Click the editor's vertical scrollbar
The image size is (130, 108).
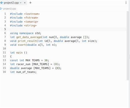pos(128,46)
